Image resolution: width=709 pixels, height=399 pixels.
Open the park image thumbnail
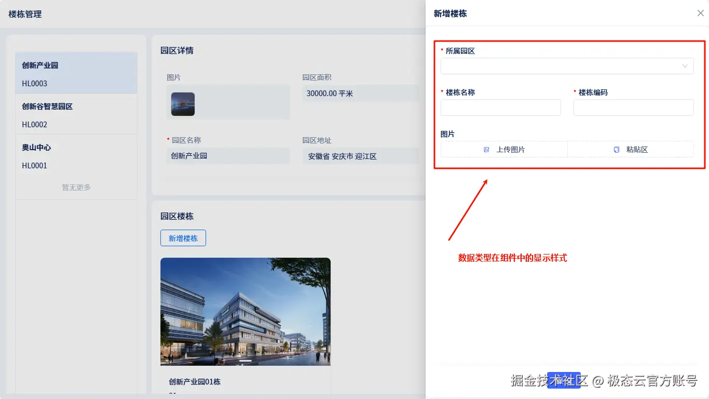183,104
